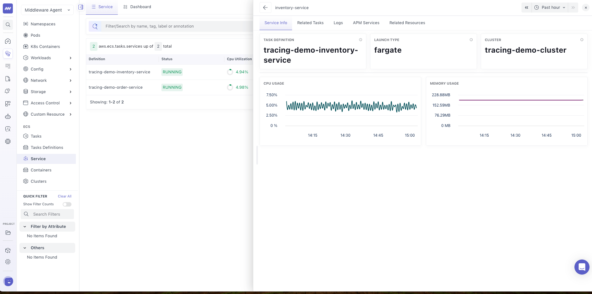Close the inventory-service detail panel
This screenshot has height=294, width=592.
tap(585, 8)
